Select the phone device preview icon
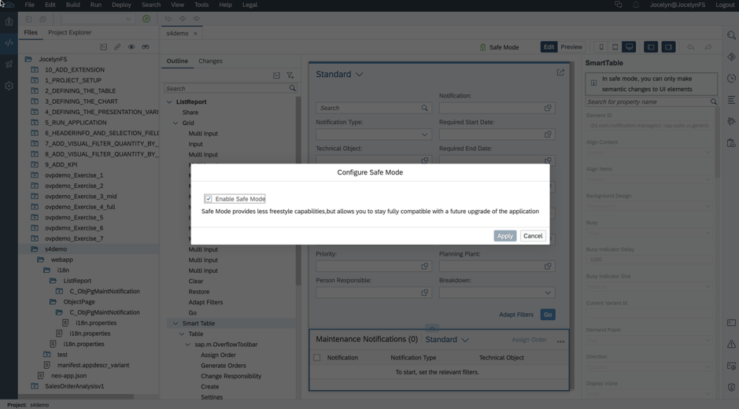 (x=601, y=47)
